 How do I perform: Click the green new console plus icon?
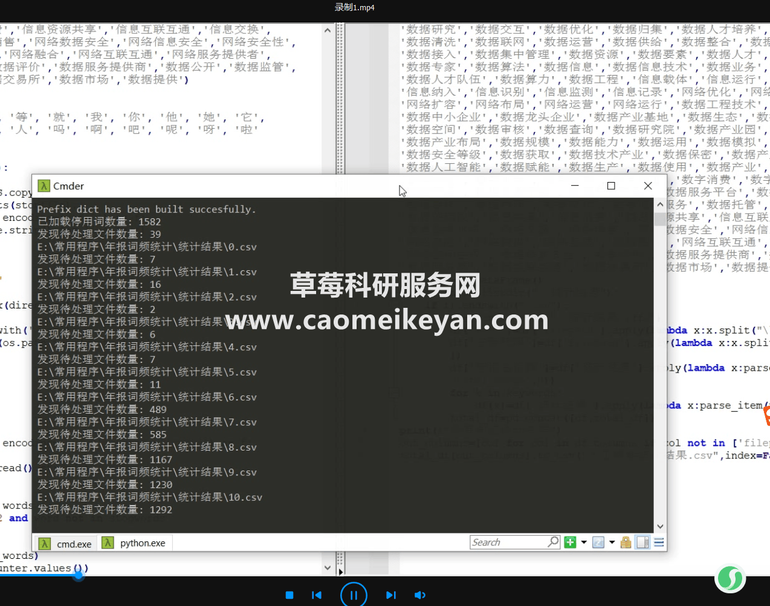pyautogui.click(x=570, y=542)
